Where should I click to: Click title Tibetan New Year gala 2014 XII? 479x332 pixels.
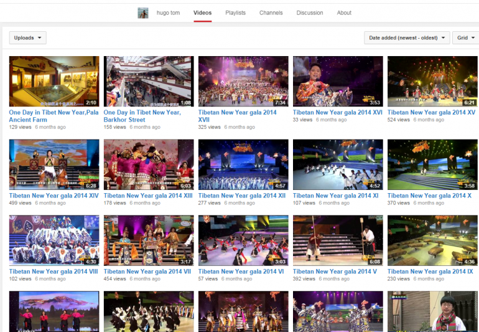click(242, 196)
